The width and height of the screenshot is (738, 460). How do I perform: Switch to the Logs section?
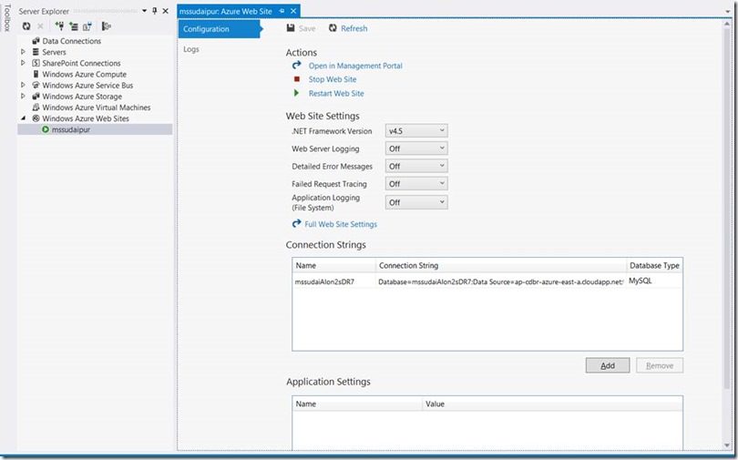(191, 49)
